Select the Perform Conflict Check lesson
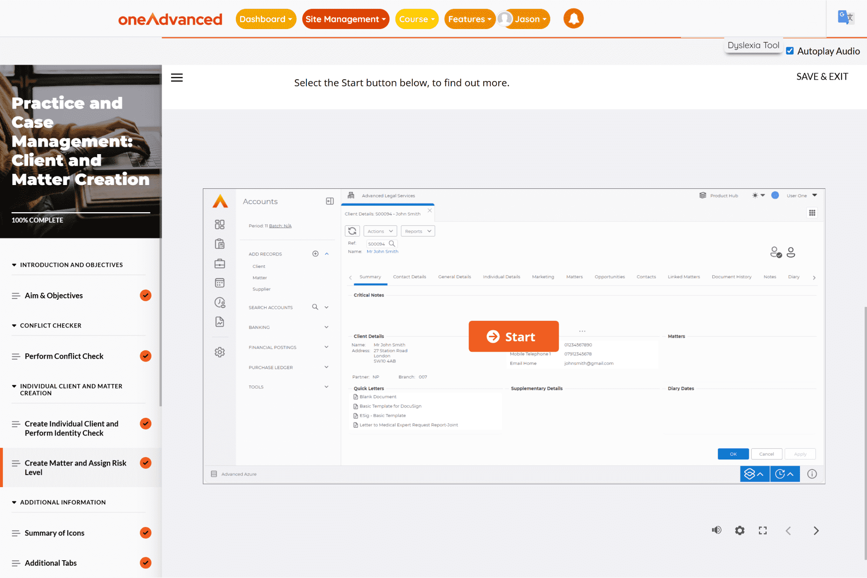 click(64, 356)
